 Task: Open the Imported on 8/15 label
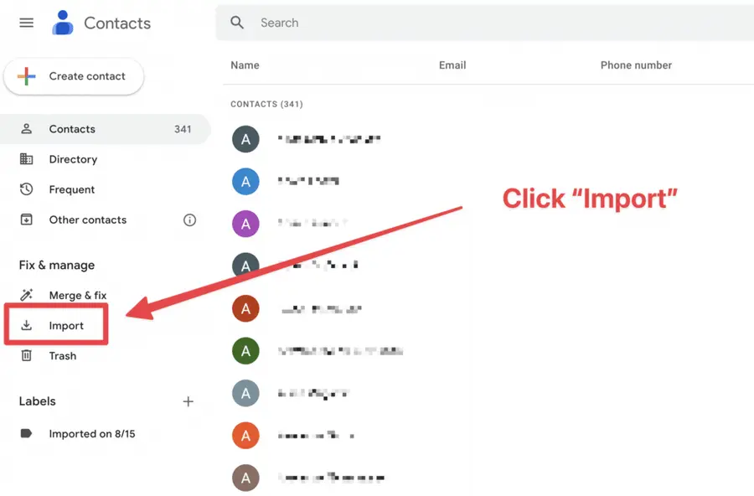(92, 433)
